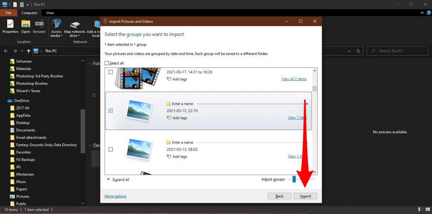The image size is (432, 214).
Task: Check the 2021-03-17 14:31 group checkbox
Action: coord(111,72)
